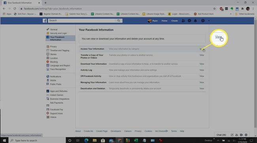Open the Careers footer link

[x=128, y=131]
